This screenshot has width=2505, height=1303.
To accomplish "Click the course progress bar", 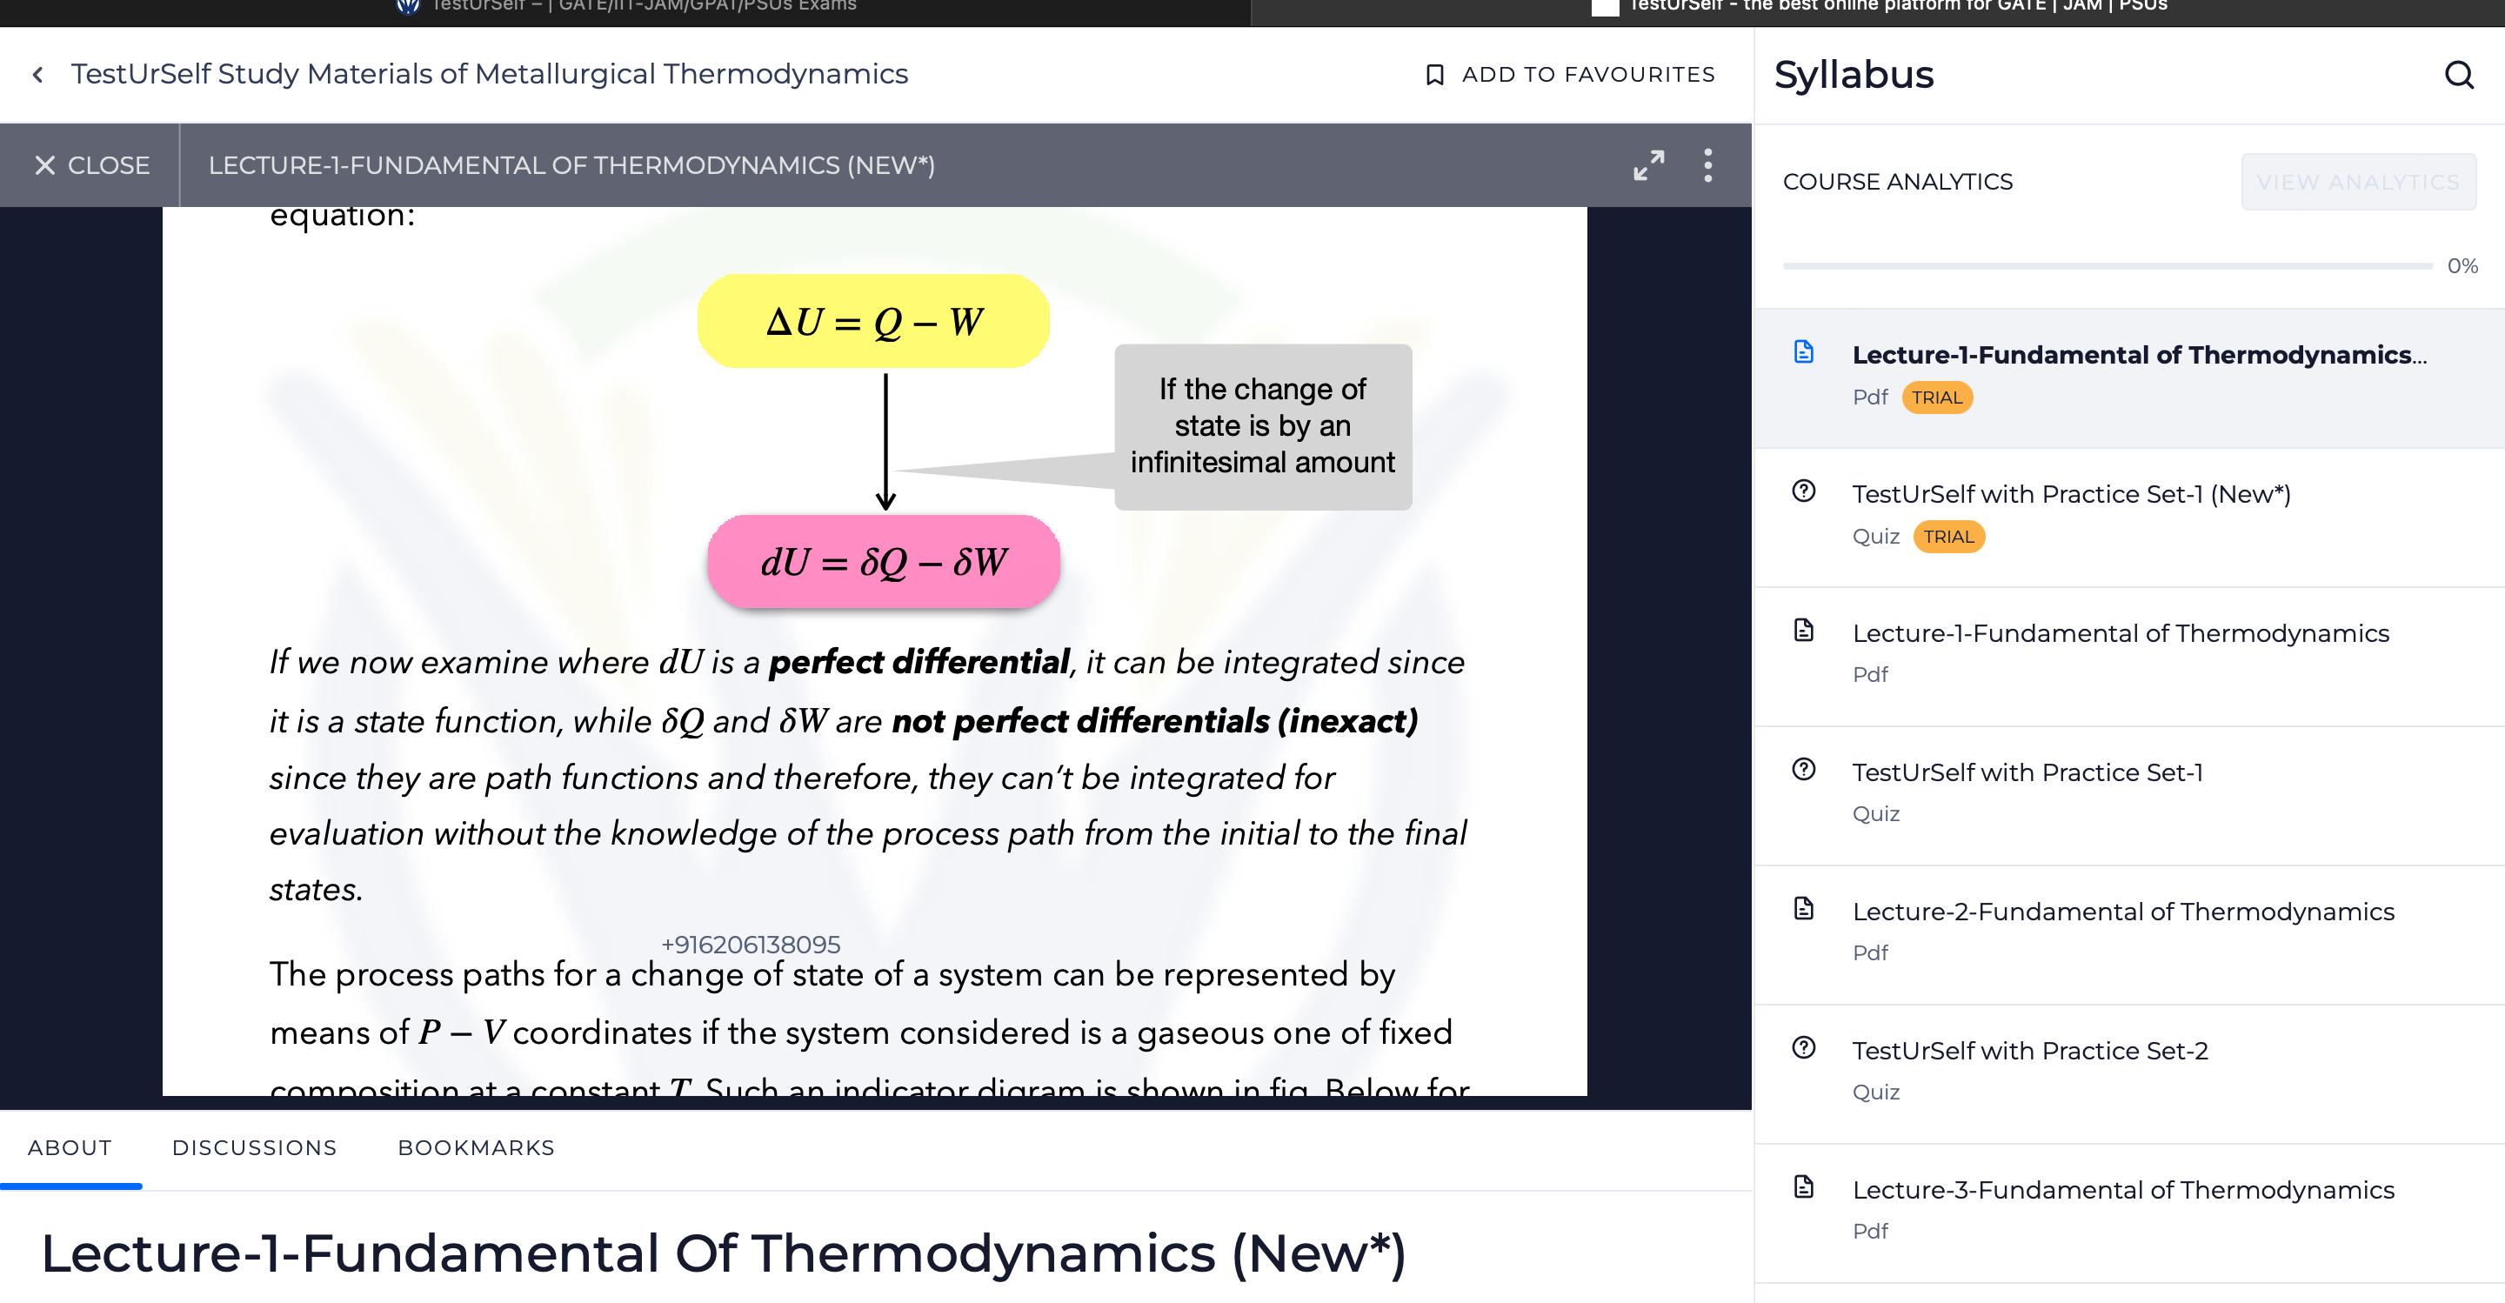I will pos(2107,265).
